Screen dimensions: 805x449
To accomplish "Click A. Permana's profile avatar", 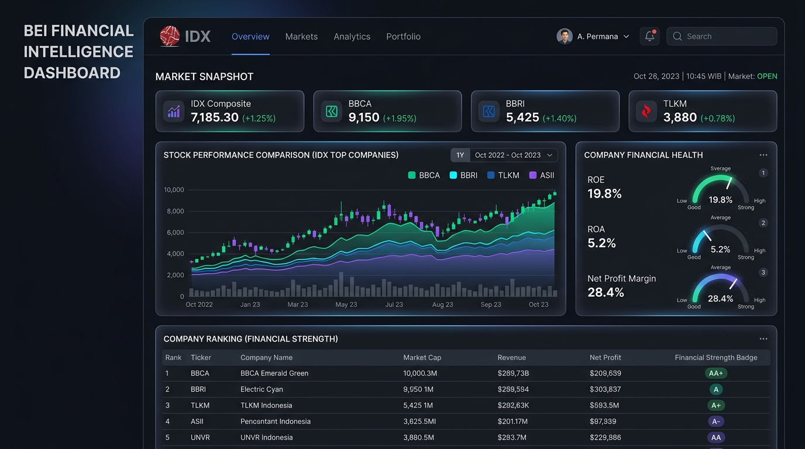I will coord(565,36).
